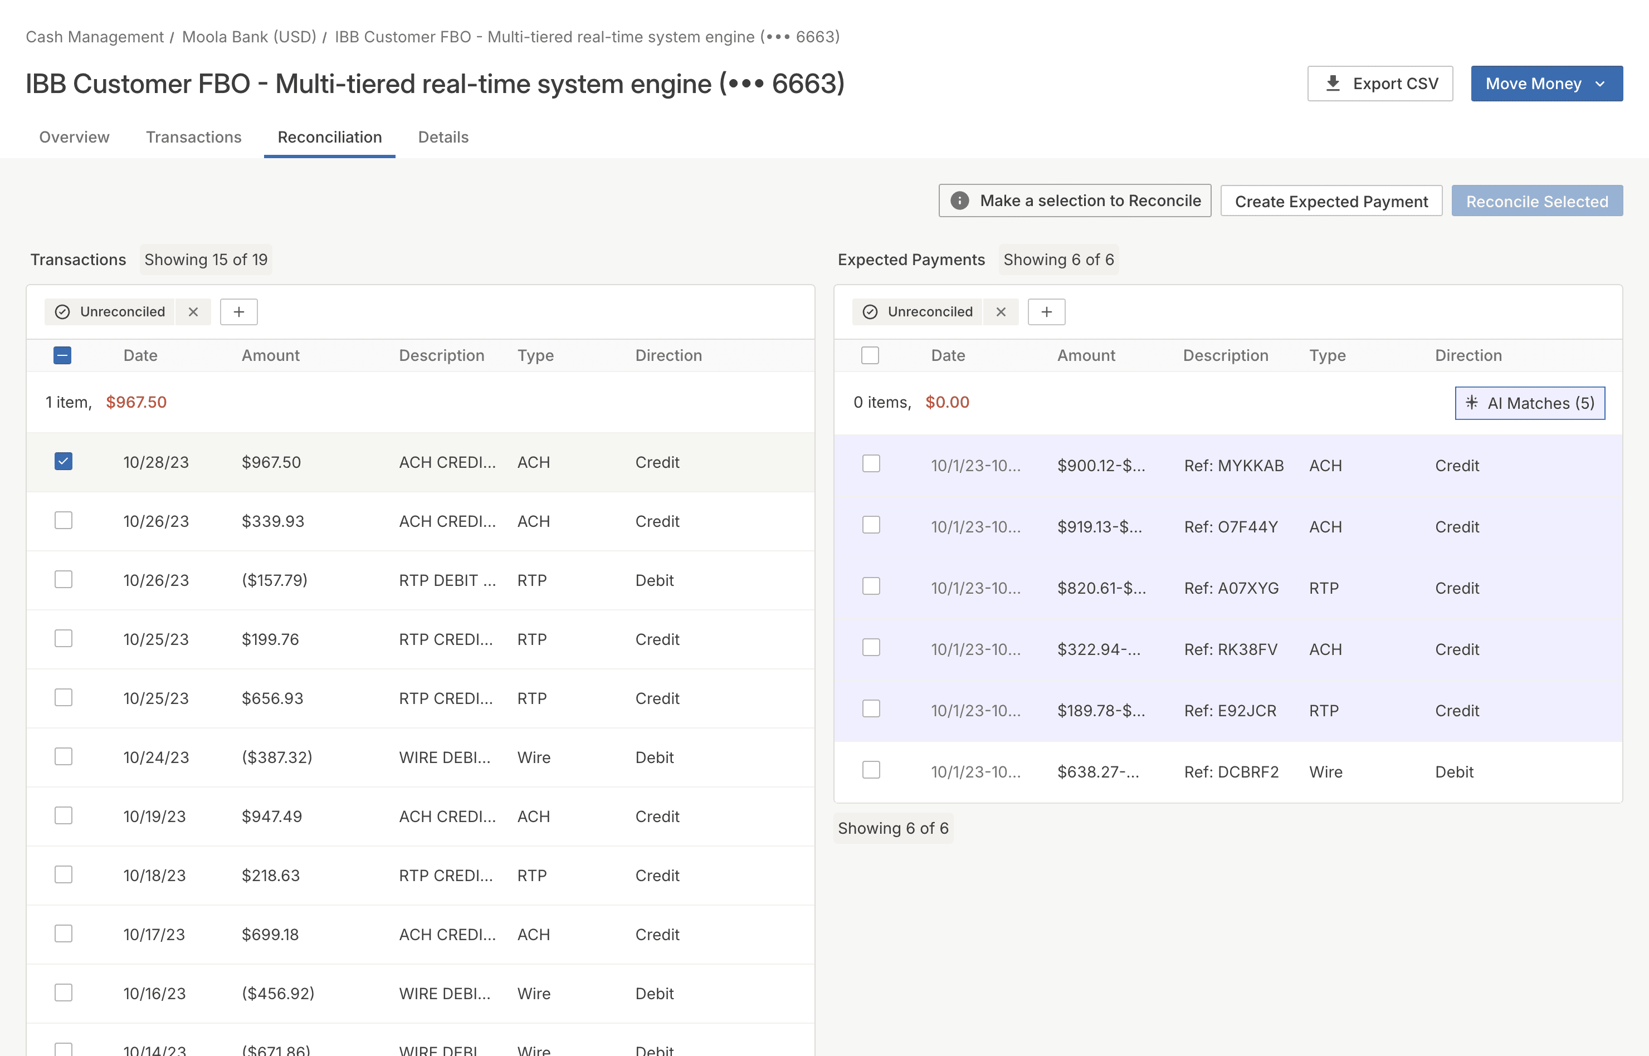Click the Create Expected Payment button
Screen dimensions: 1649x1056
(x=1331, y=201)
